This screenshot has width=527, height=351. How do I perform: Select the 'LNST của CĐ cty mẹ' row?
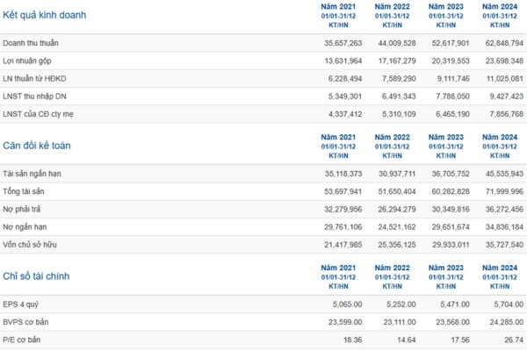[x=40, y=113]
